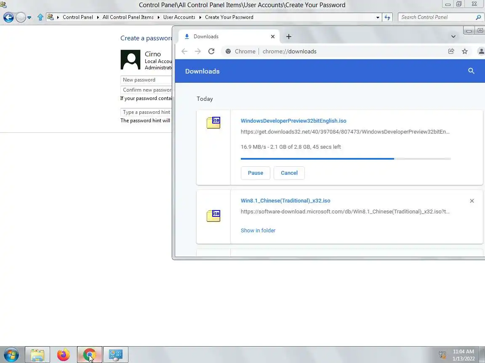This screenshot has height=363, width=485.
Task: Focus the password hint field
Action: (147, 112)
